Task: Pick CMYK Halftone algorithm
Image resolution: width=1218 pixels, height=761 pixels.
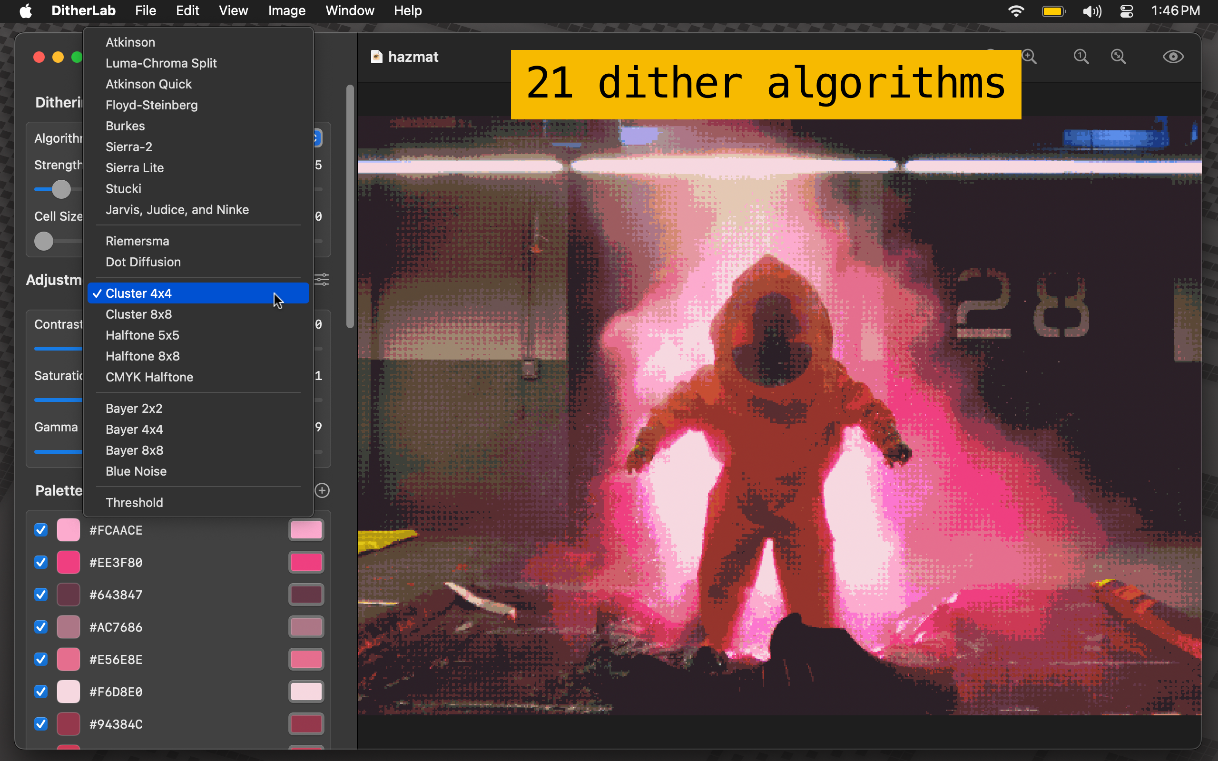Action: pyautogui.click(x=198, y=377)
